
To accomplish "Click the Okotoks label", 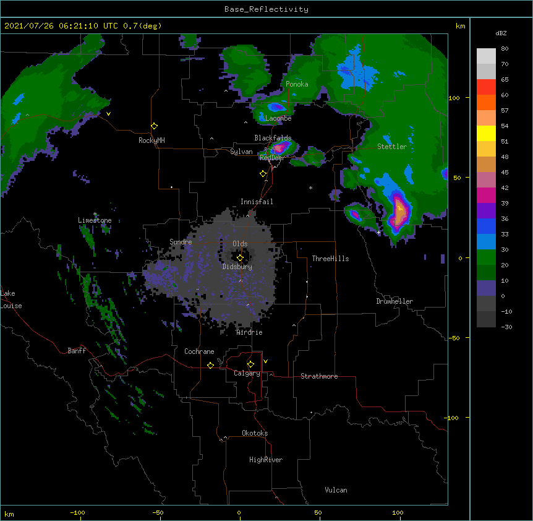I will [x=255, y=433].
